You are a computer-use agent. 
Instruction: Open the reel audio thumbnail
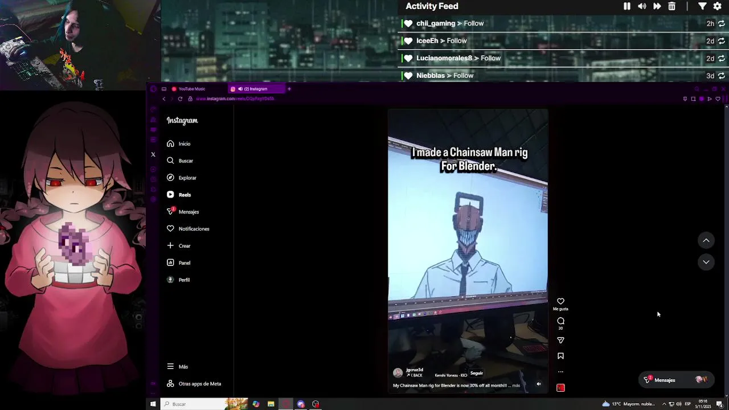(560, 388)
